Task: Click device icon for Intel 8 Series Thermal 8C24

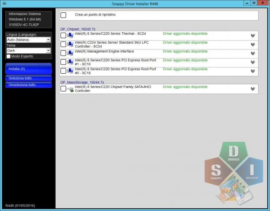Action: tap(70, 35)
